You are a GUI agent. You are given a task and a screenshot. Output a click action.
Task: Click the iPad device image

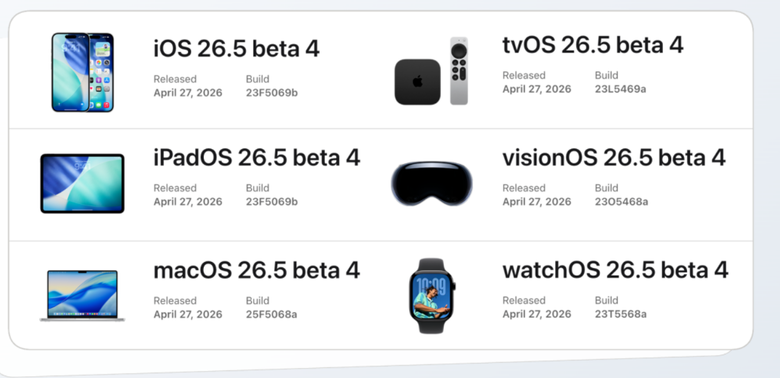82,183
